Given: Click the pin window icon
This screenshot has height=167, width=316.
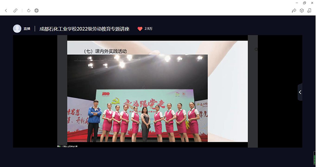Looking at the screenshot, I should (x=310, y=11).
